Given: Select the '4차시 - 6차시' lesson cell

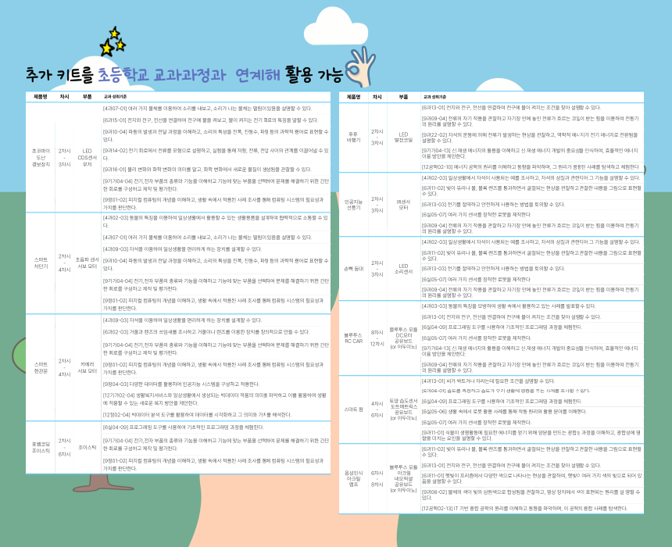Looking at the screenshot, I should 377,409.
